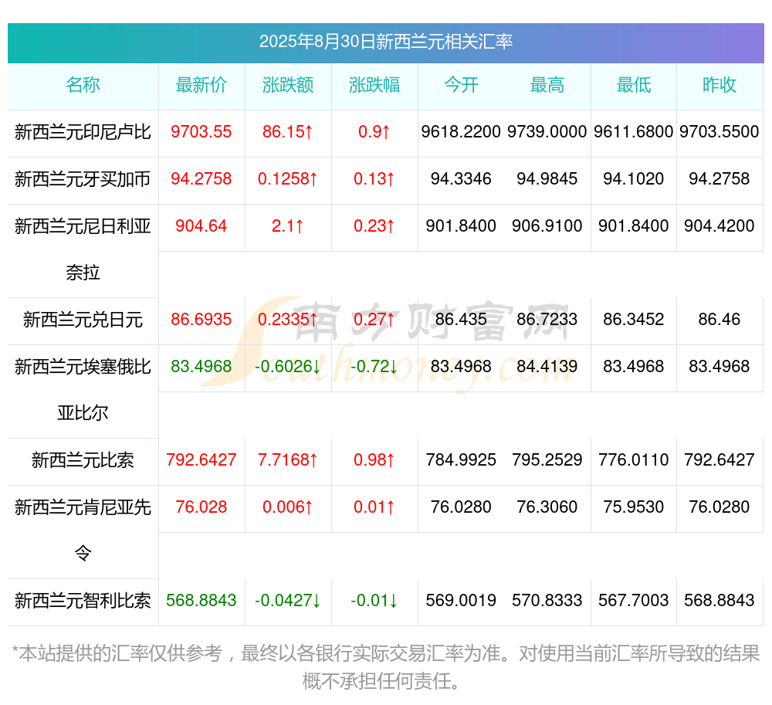772x705 pixels.
Task: Click the 名称 column header
Action: [83, 85]
